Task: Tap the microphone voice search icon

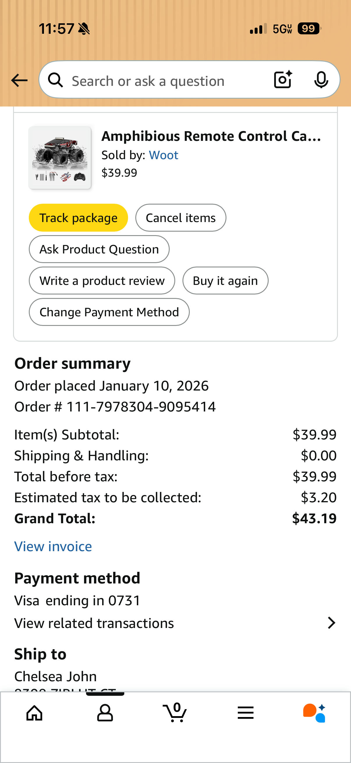Action: (321, 80)
